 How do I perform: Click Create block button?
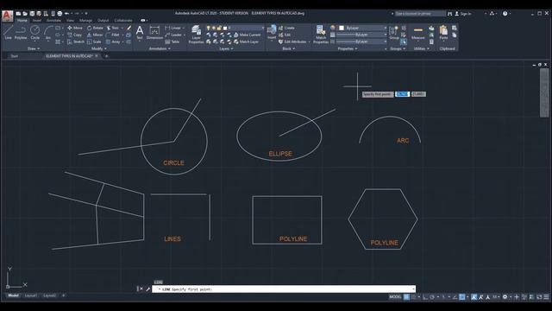(x=286, y=28)
